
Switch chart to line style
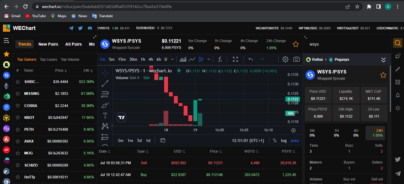click(x=192, y=59)
